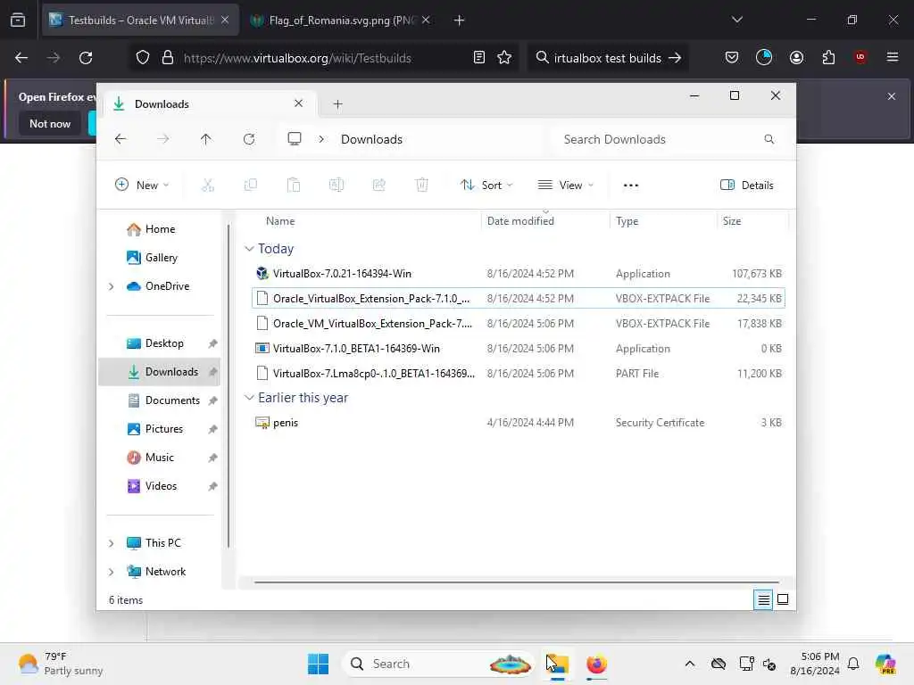The width and height of the screenshot is (914, 685).
Task: Open the Windows Start menu
Action: [319, 664]
